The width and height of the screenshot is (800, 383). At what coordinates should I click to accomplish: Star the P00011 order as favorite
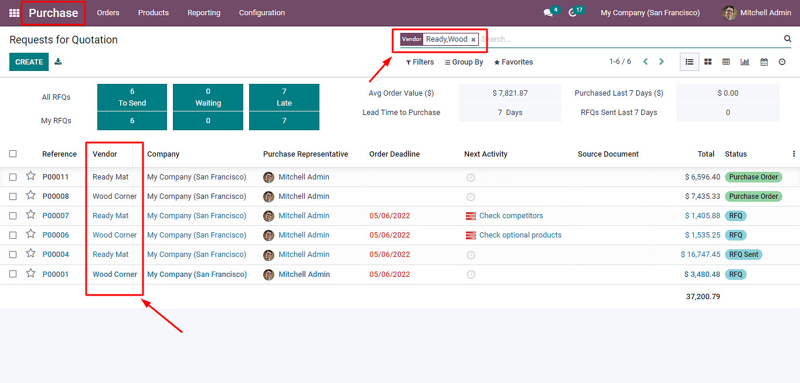[x=30, y=176]
